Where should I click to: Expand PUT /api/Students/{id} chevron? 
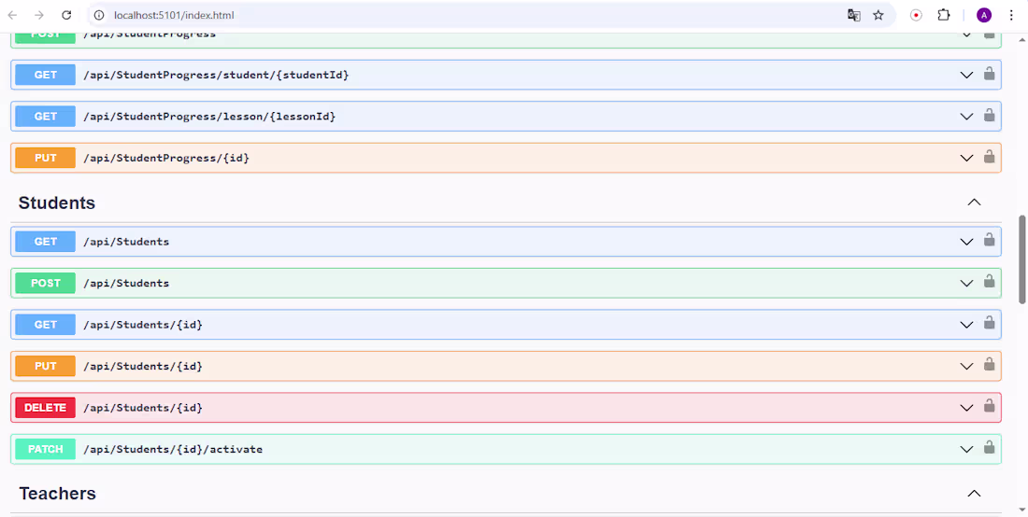pyautogui.click(x=966, y=367)
